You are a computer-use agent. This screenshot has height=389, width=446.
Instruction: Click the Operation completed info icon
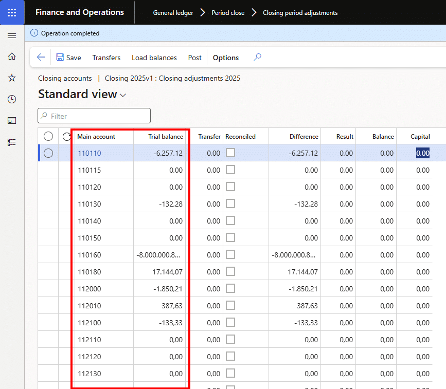pos(34,33)
